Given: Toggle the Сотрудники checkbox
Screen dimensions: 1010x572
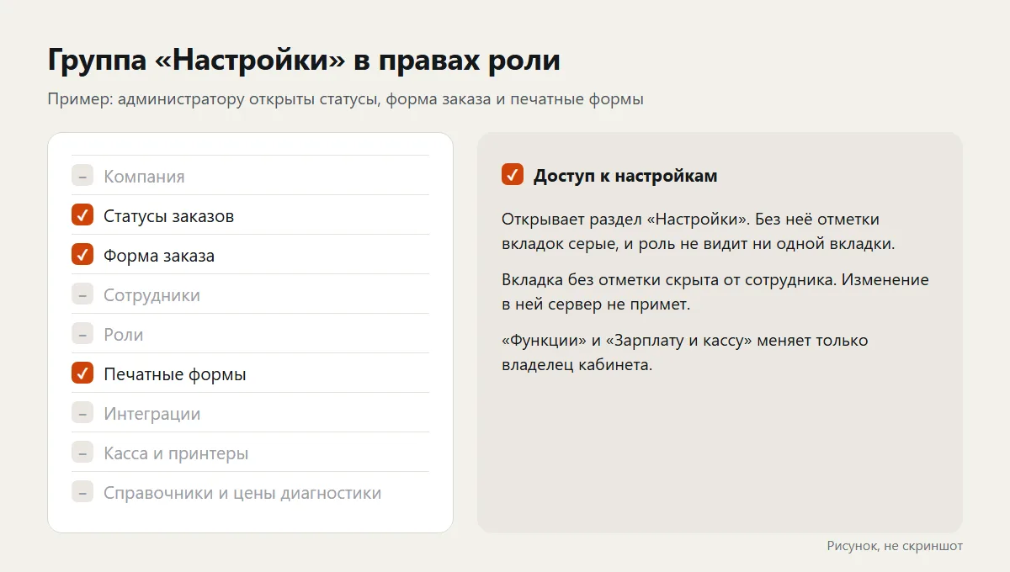Looking at the screenshot, I should 82,294.
